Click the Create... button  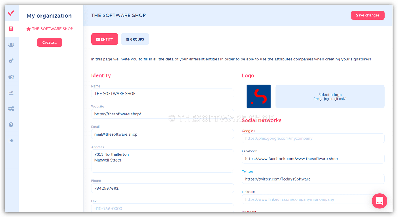(x=49, y=42)
